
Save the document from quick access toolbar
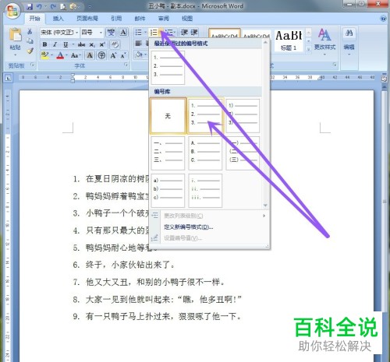[30, 6]
